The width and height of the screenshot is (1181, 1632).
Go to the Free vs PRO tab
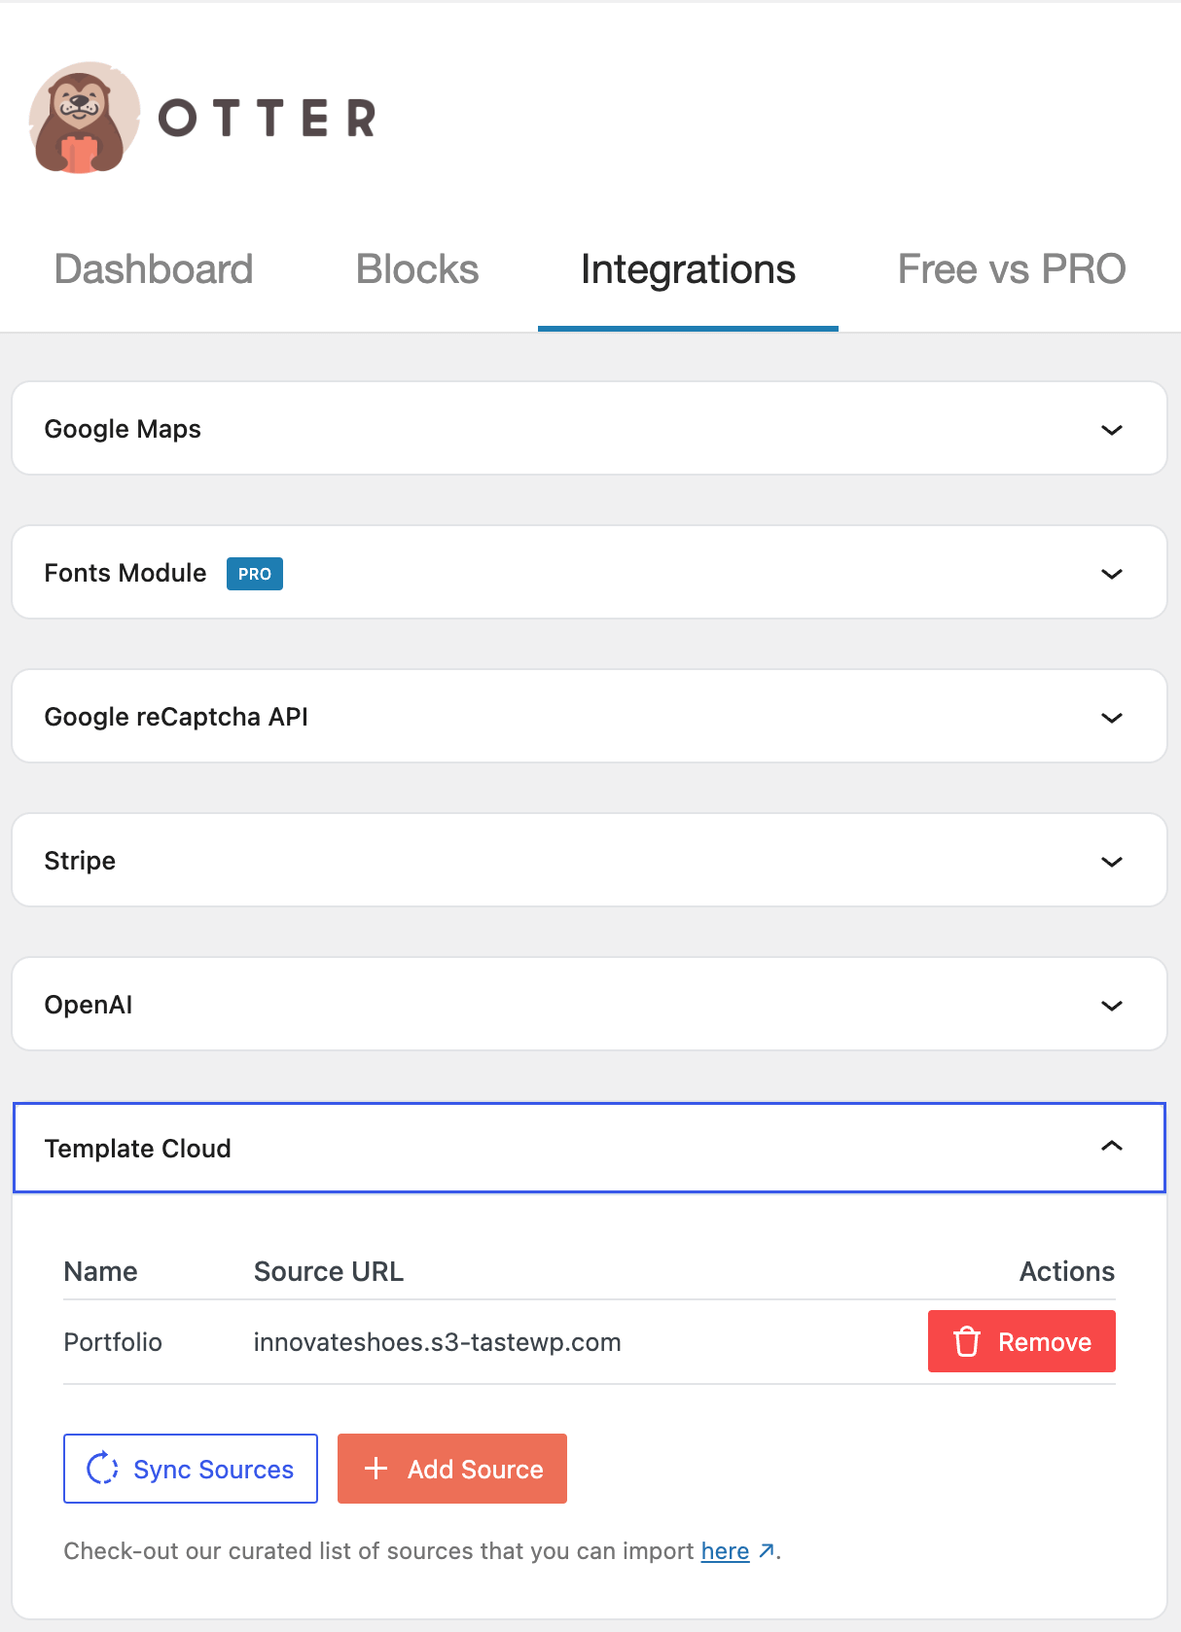coord(1011,269)
